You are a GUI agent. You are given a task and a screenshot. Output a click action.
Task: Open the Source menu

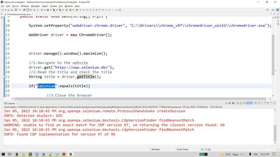(x=15, y=6)
